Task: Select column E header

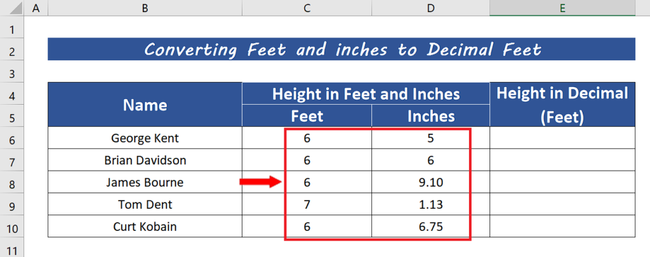Action: coord(562,8)
